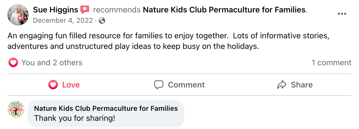Show who reacted via "You and 2 others"

click(52, 63)
